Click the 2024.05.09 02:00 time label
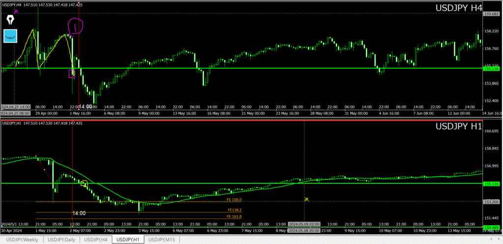Screen dimensions: 503x244 304,224
